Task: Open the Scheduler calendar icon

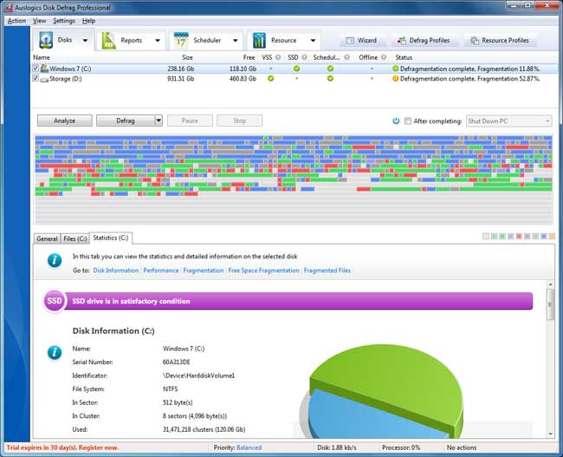Action: click(x=181, y=40)
